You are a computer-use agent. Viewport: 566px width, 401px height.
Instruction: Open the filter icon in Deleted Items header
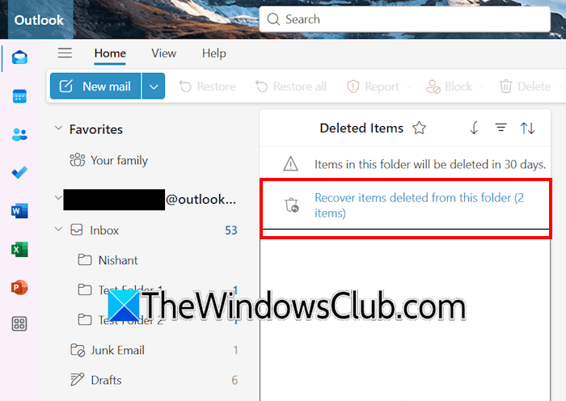click(x=501, y=128)
